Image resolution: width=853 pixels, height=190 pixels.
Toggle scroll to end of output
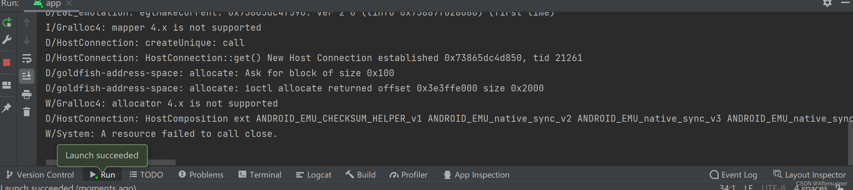pyautogui.click(x=27, y=76)
